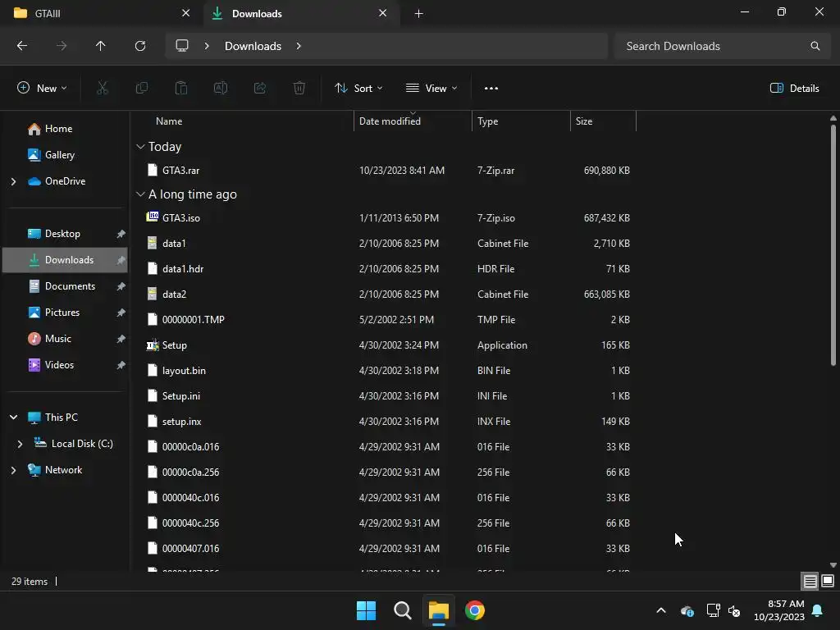Click scrollbar down arrow in file list
Screen dimensions: 840x630
tap(833, 564)
